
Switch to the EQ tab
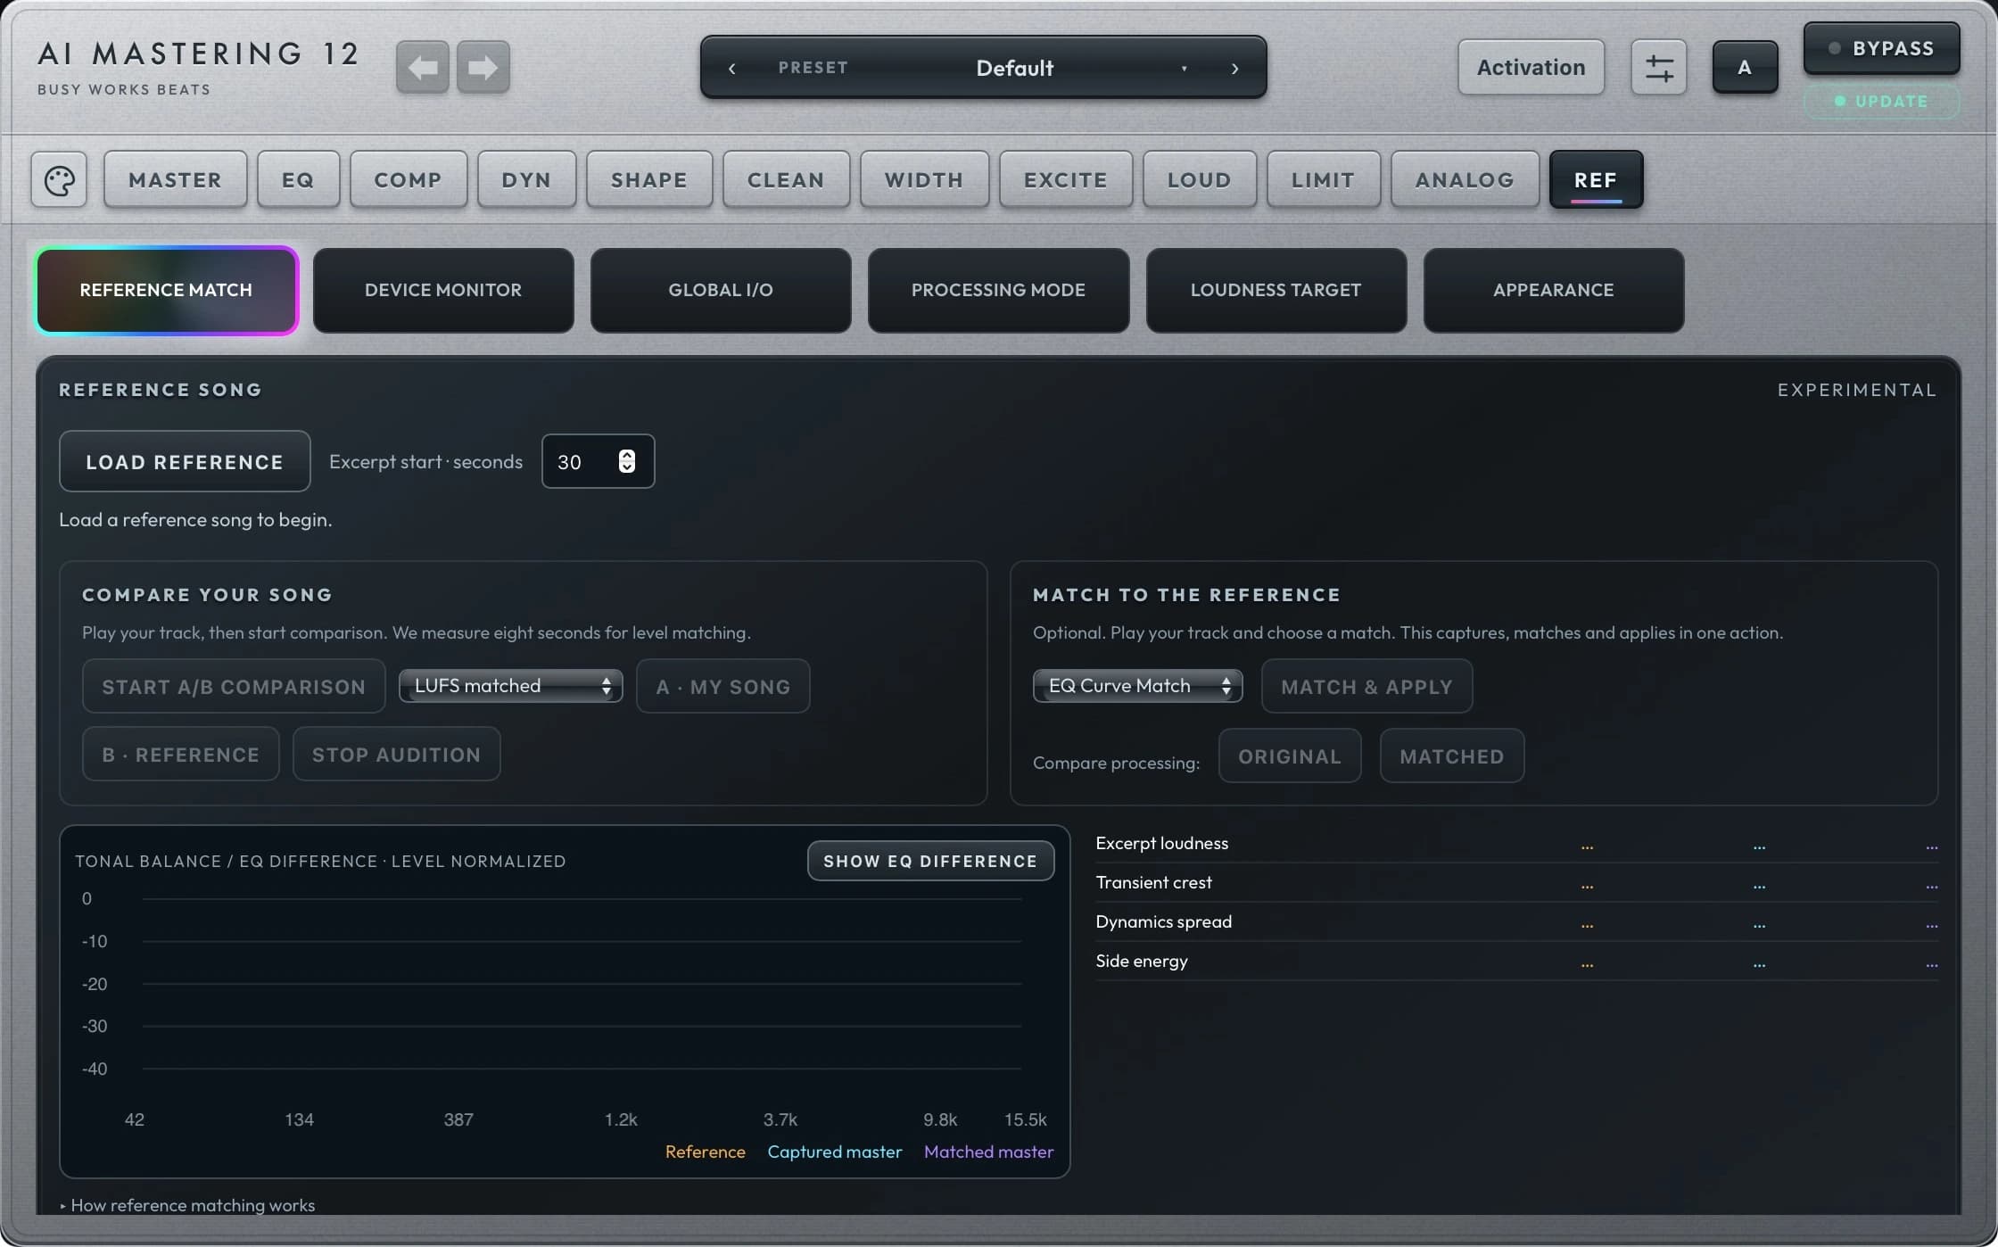click(x=298, y=180)
